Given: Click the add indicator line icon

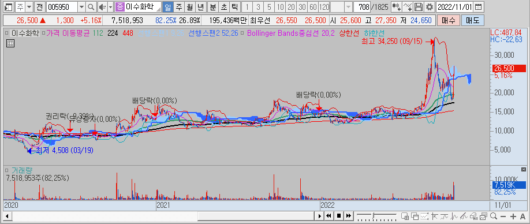Looking at the screenshot, I should pos(408,7).
